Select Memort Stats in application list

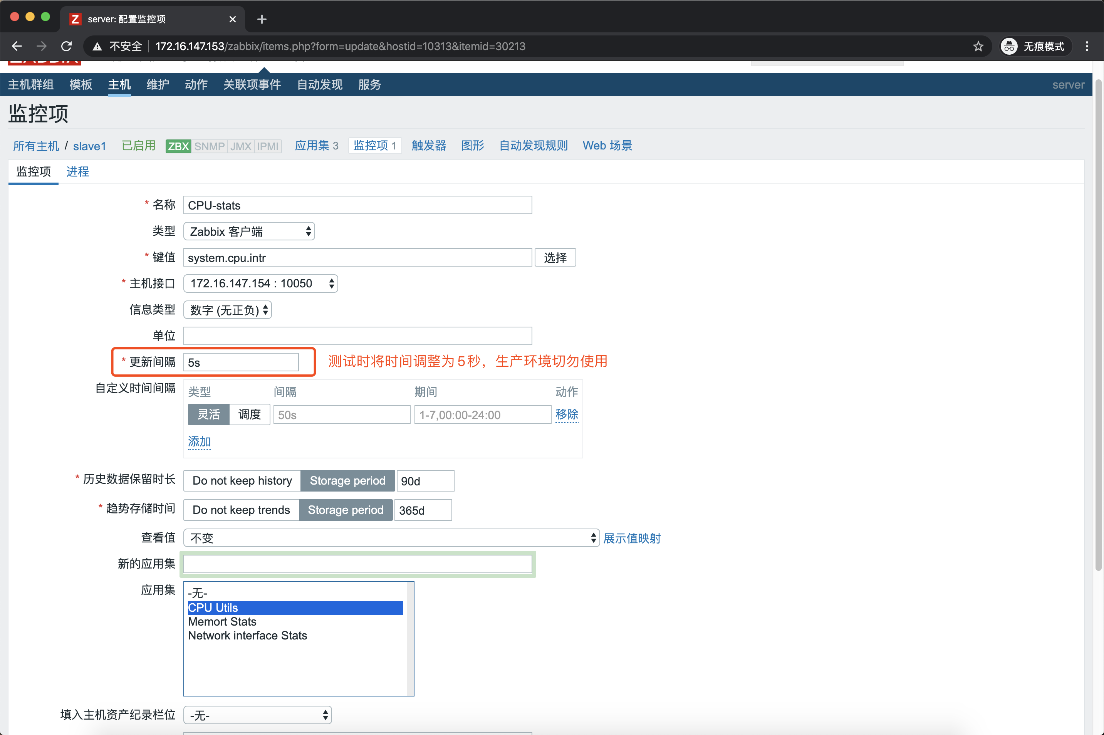coord(222,622)
